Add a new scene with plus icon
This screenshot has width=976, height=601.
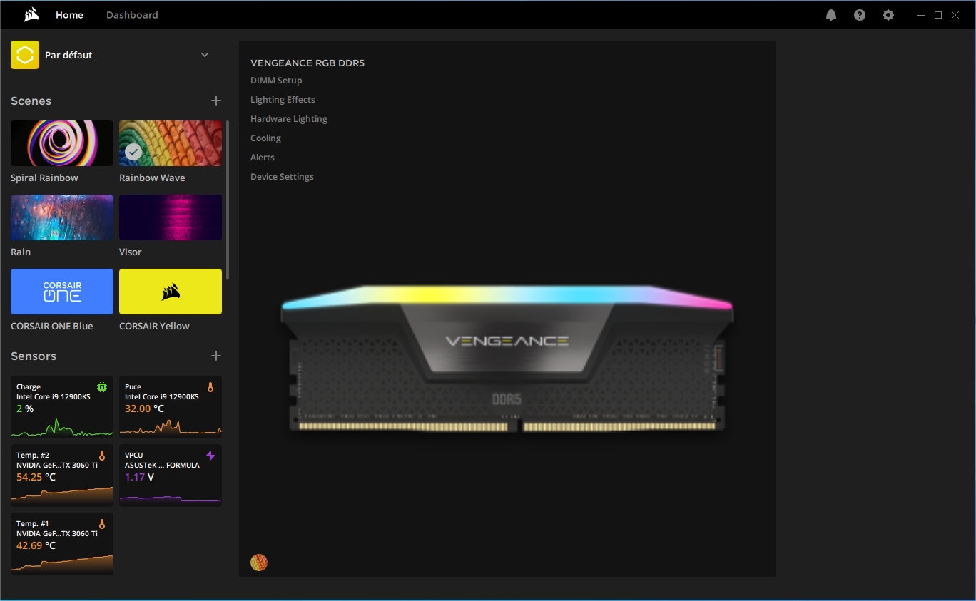click(216, 101)
